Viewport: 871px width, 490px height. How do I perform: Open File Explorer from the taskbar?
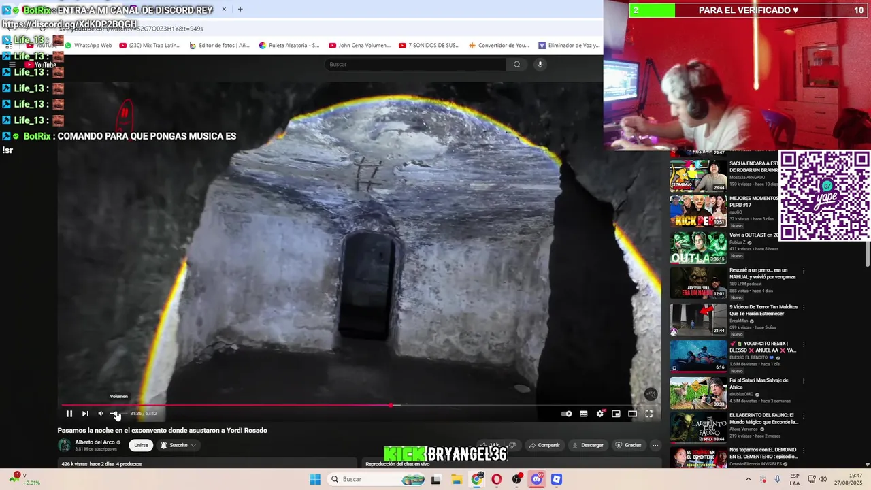click(x=457, y=479)
